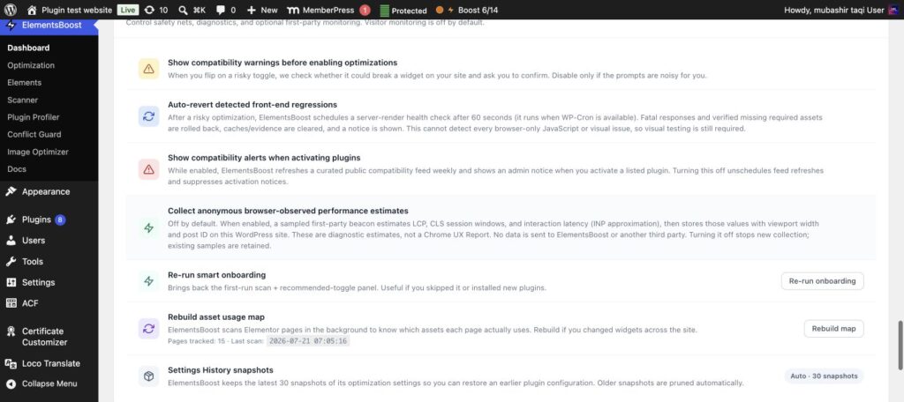Click the Settings History snapshots box icon
The image size is (904, 402).
148,376
